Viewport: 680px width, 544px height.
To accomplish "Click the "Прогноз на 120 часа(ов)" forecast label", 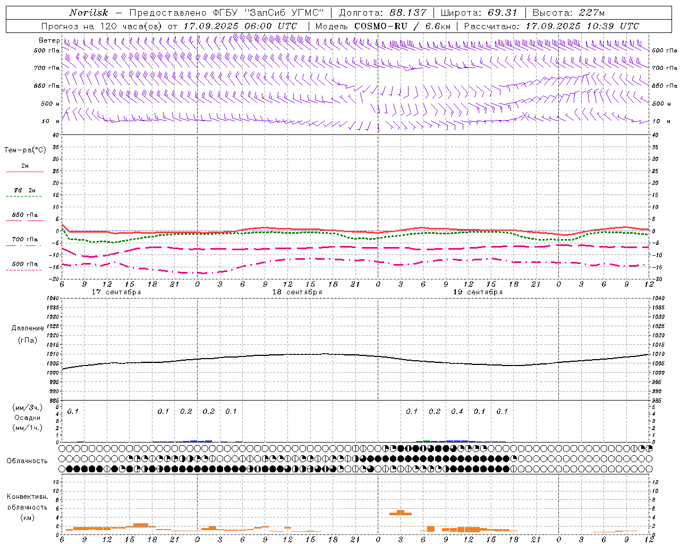I will pyautogui.click(x=103, y=26).
